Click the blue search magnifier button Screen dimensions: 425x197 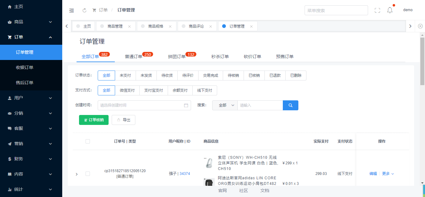click(x=290, y=105)
